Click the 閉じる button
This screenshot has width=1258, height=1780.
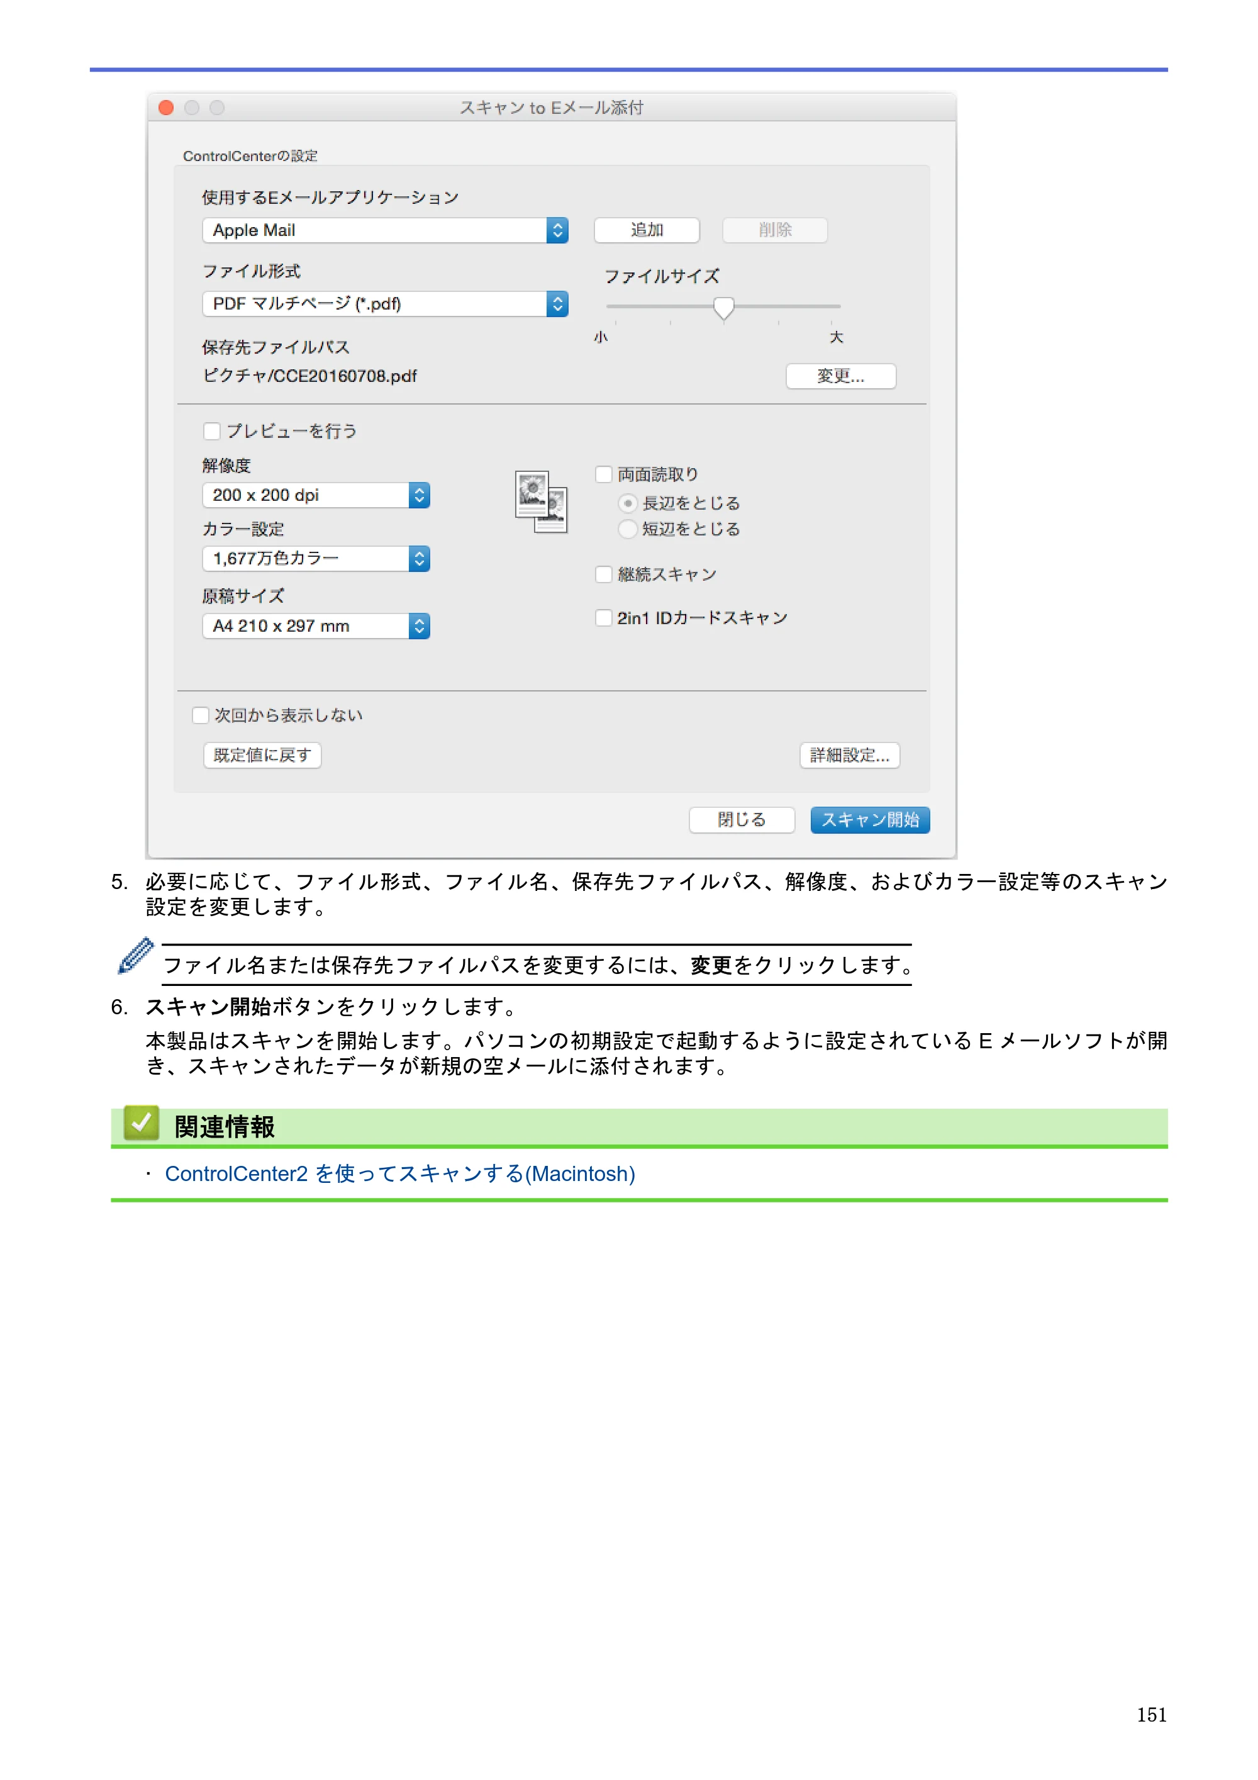[x=742, y=820]
